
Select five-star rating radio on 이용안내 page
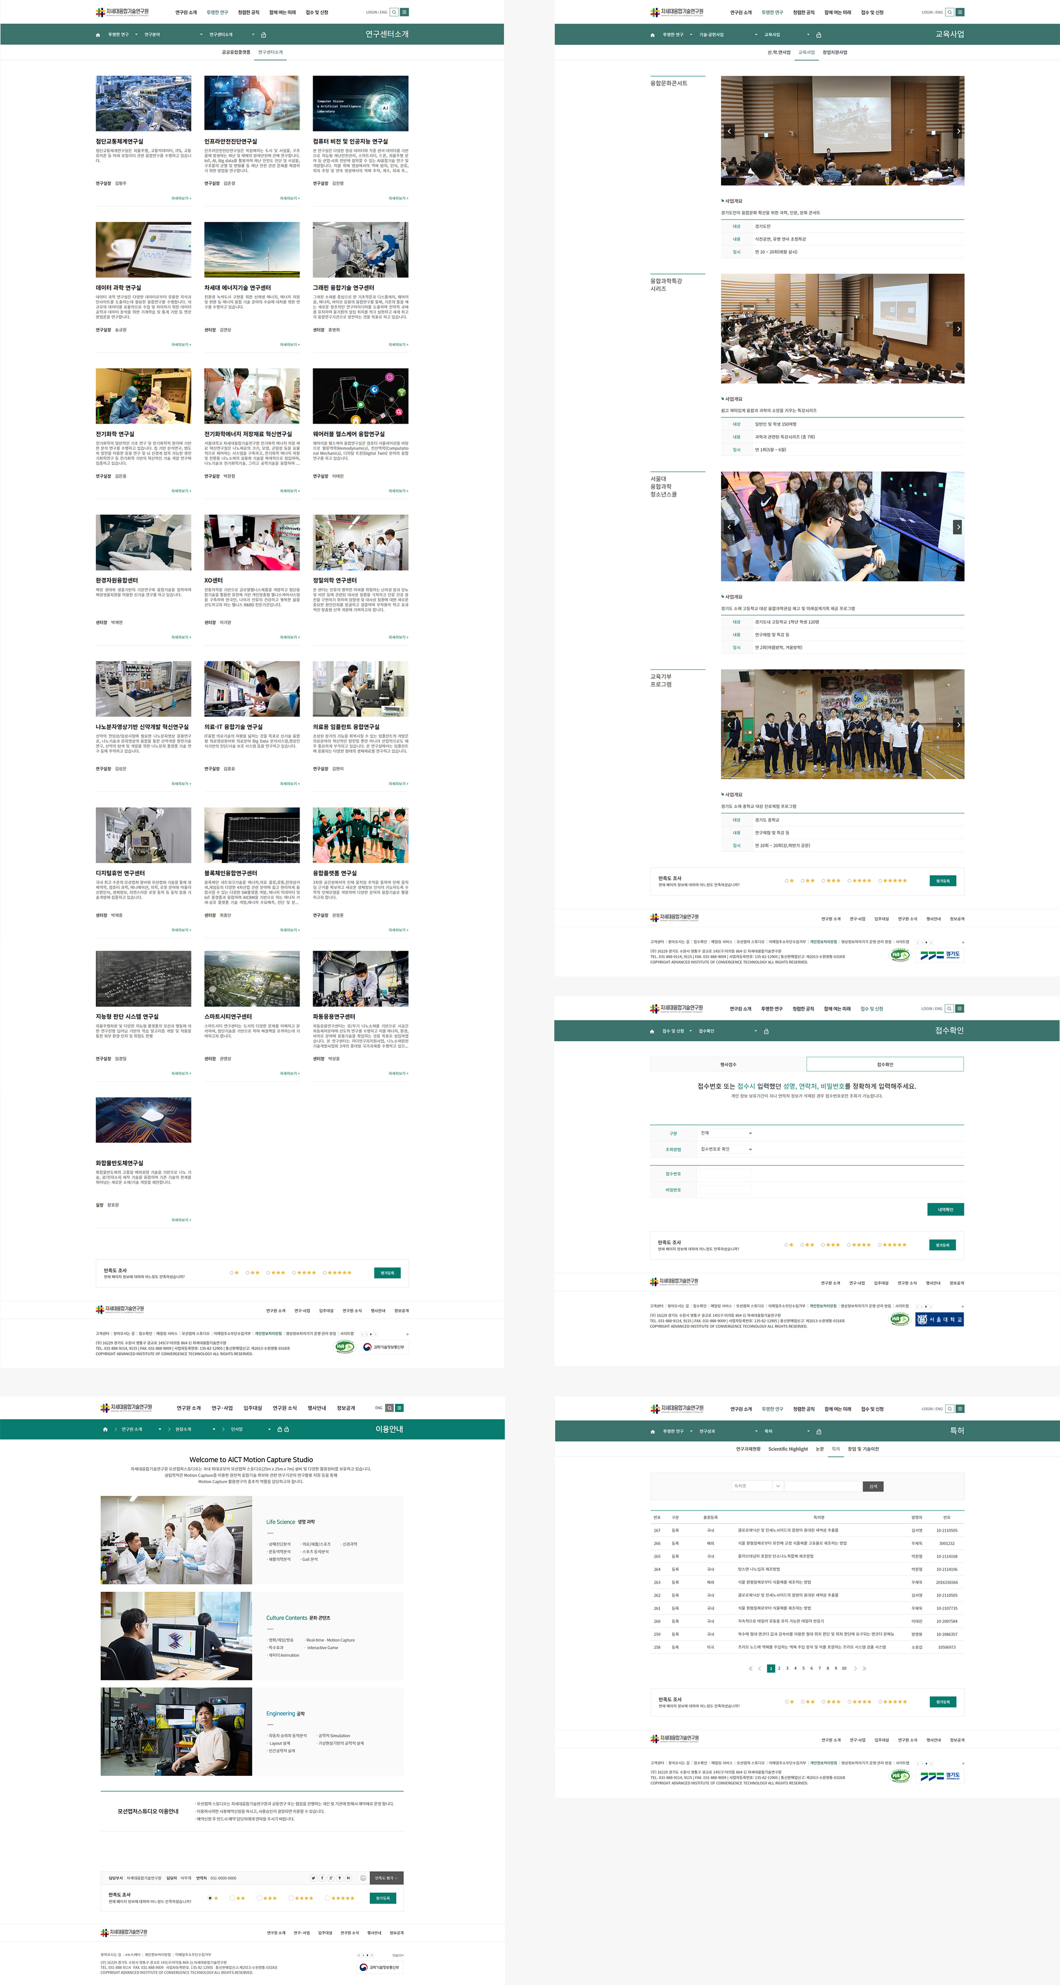coord(327,1898)
